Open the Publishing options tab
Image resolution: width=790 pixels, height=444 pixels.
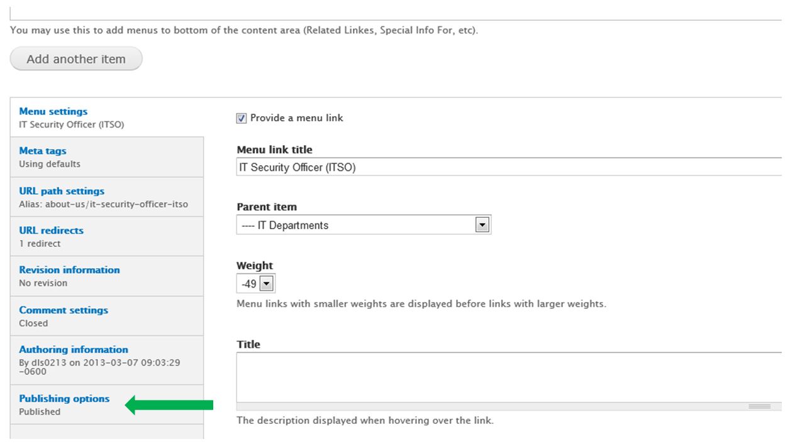107,404
